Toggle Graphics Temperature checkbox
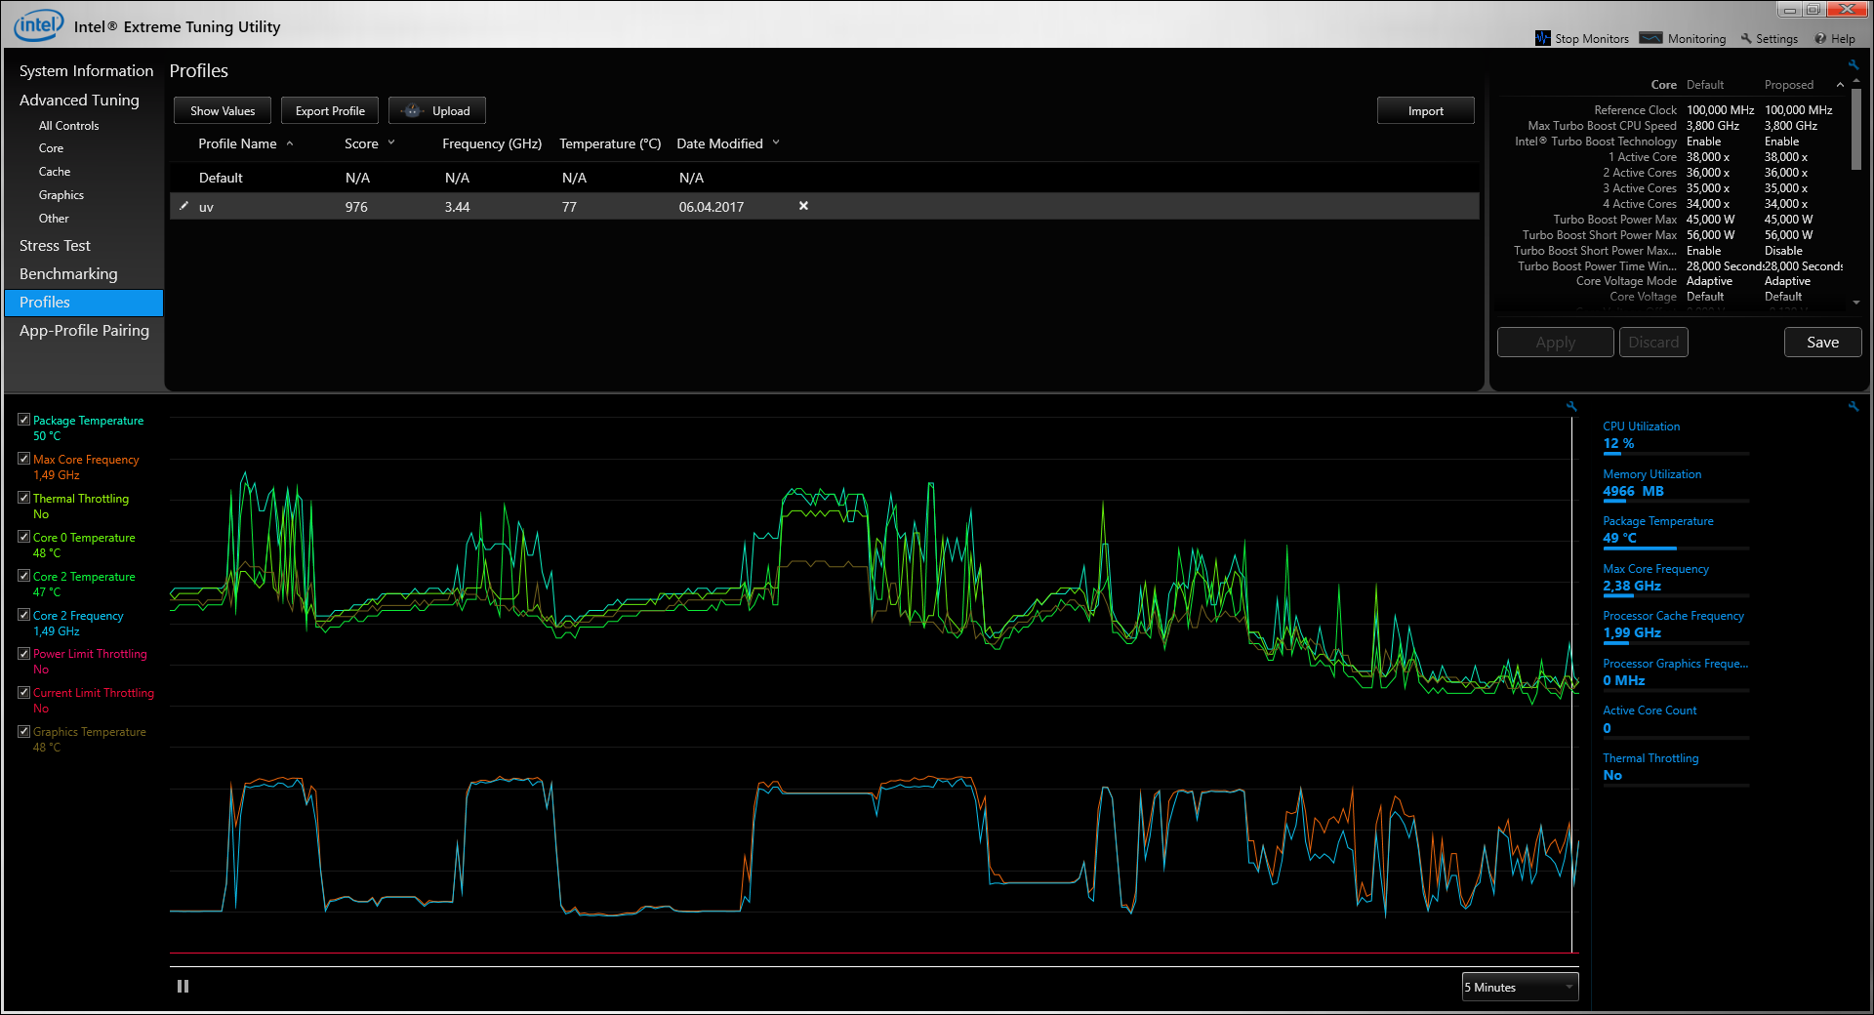The height and width of the screenshot is (1015, 1874). pos(23,731)
